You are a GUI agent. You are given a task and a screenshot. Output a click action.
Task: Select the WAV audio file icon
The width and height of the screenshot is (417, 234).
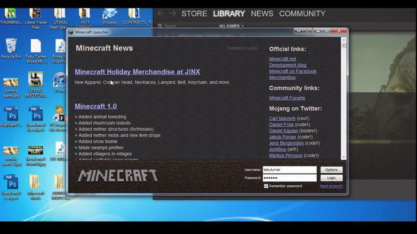tap(60, 151)
